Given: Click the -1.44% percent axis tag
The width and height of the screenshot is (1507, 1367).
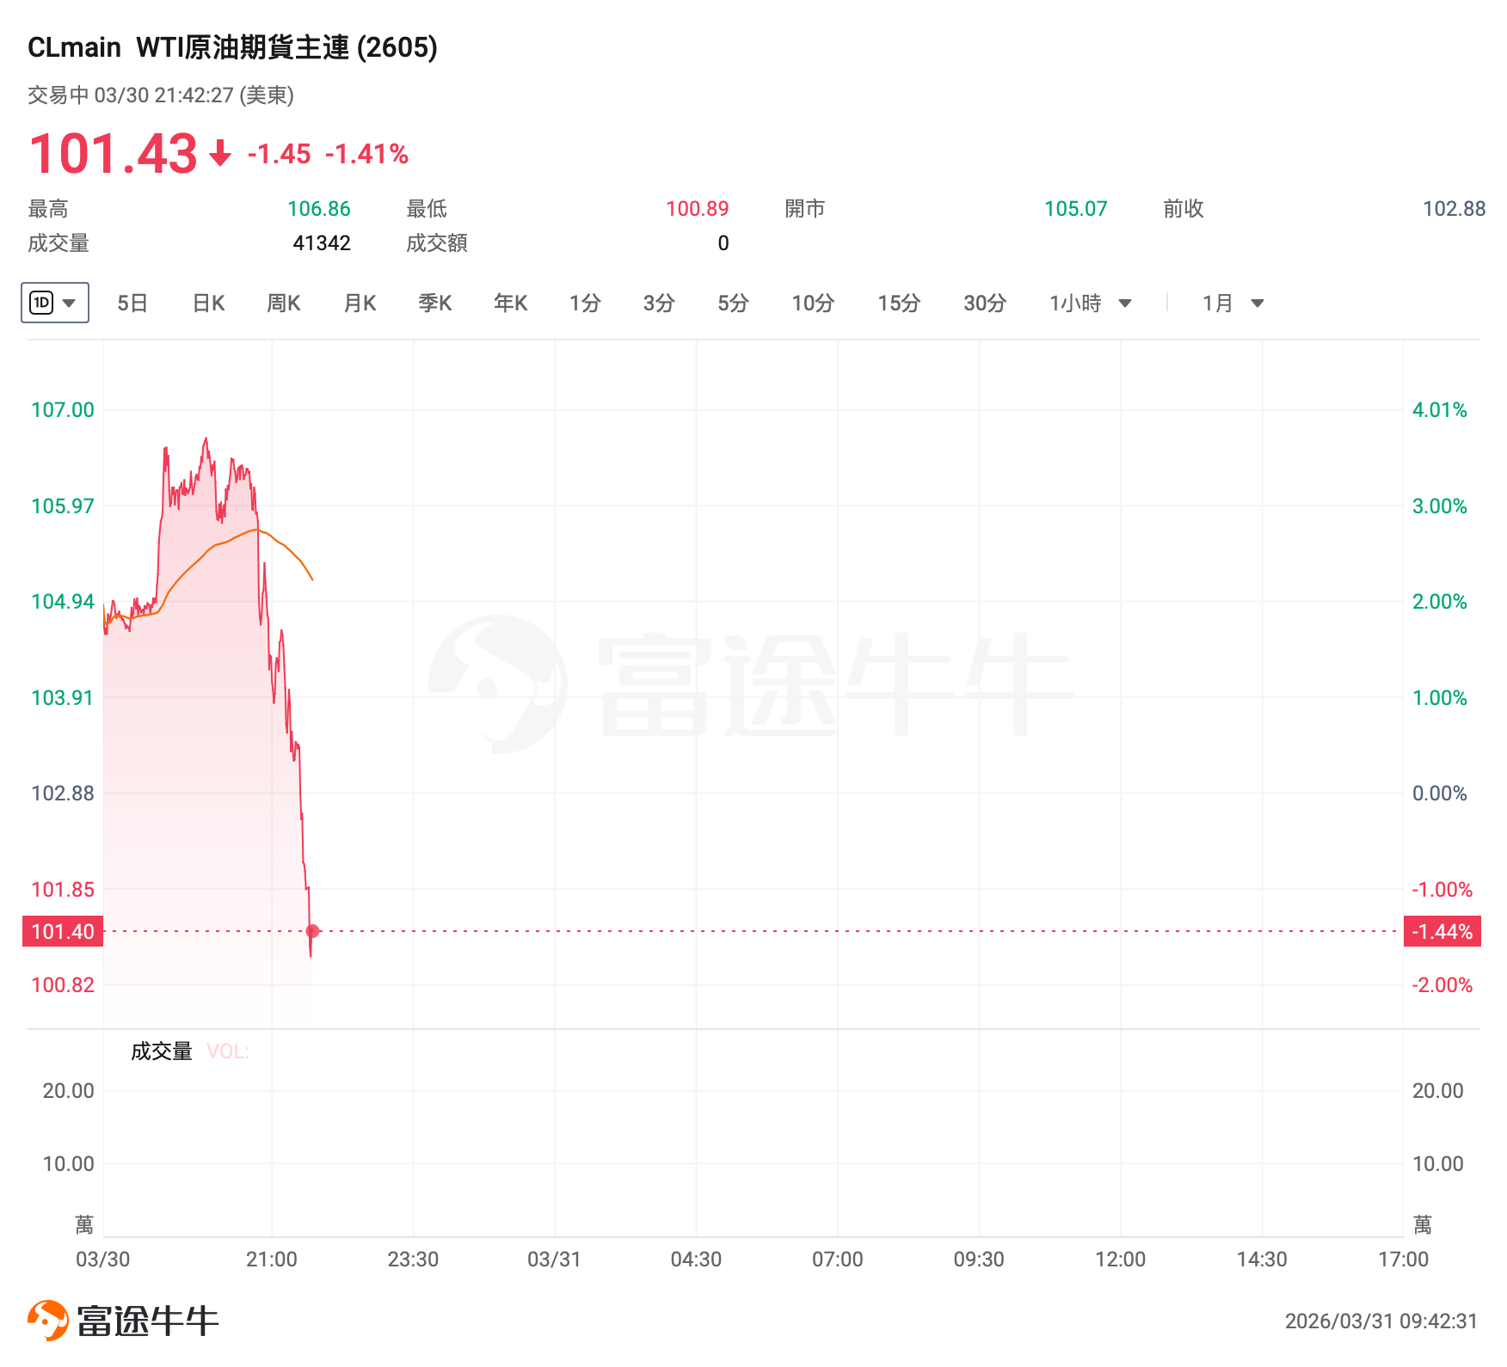Looking at the screenshot, I should coord(1442,931).
